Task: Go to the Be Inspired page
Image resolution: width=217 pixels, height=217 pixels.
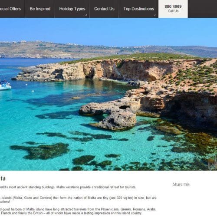Action: (40, 9)
